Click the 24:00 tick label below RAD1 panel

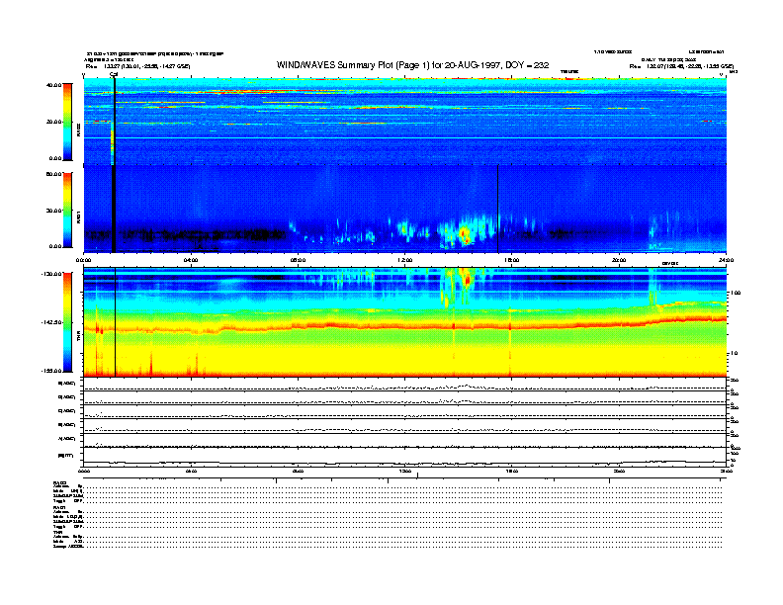726,260
